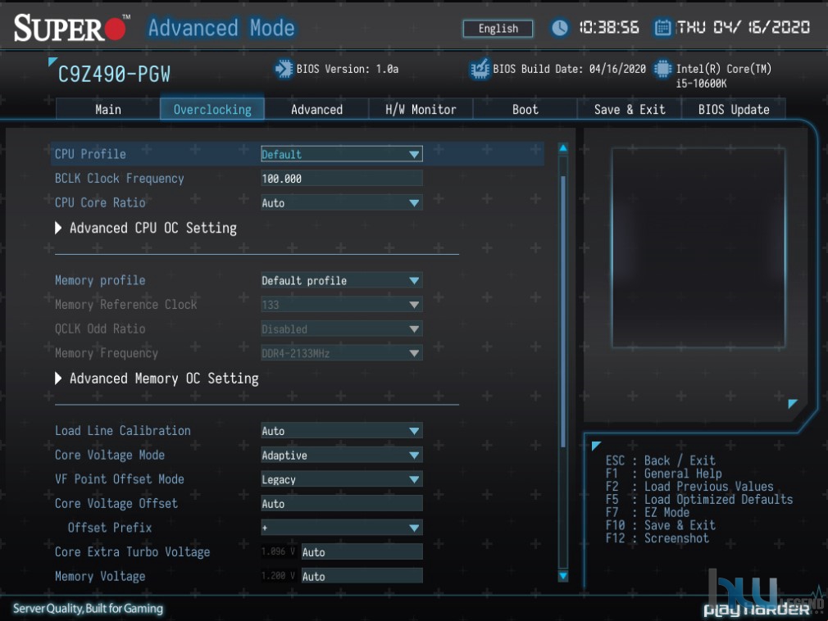The height and width of the screenshot is (621, 828).
Task: Open the QCLK Odd Ratio dropdown
Action: pos(342,329)
